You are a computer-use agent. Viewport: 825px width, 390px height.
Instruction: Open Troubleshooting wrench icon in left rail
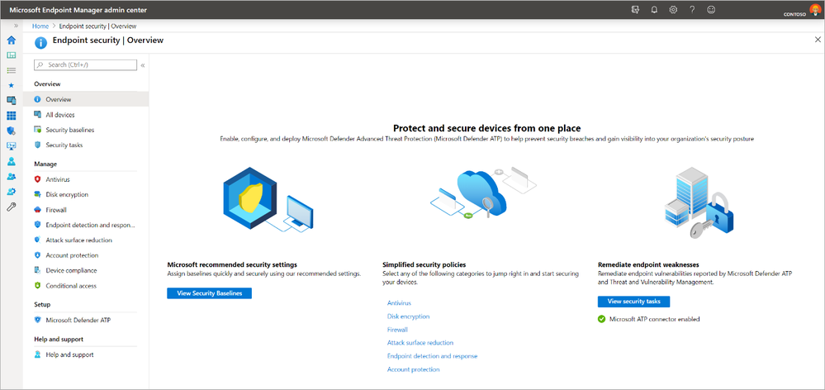[11, 207]
